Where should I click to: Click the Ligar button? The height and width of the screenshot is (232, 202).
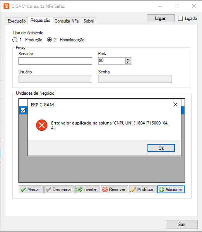(160, 18)
